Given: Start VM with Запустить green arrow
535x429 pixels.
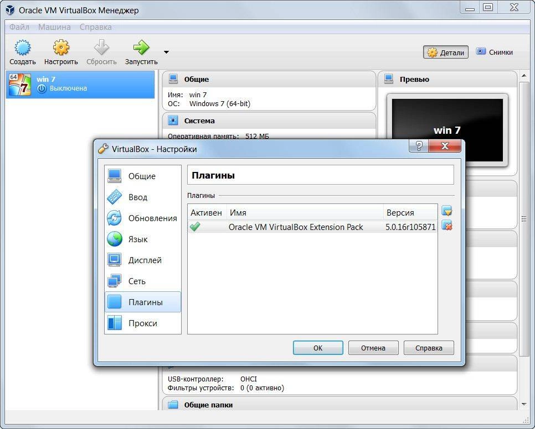Looking at the screenshot, I should [x=141, y=48].
